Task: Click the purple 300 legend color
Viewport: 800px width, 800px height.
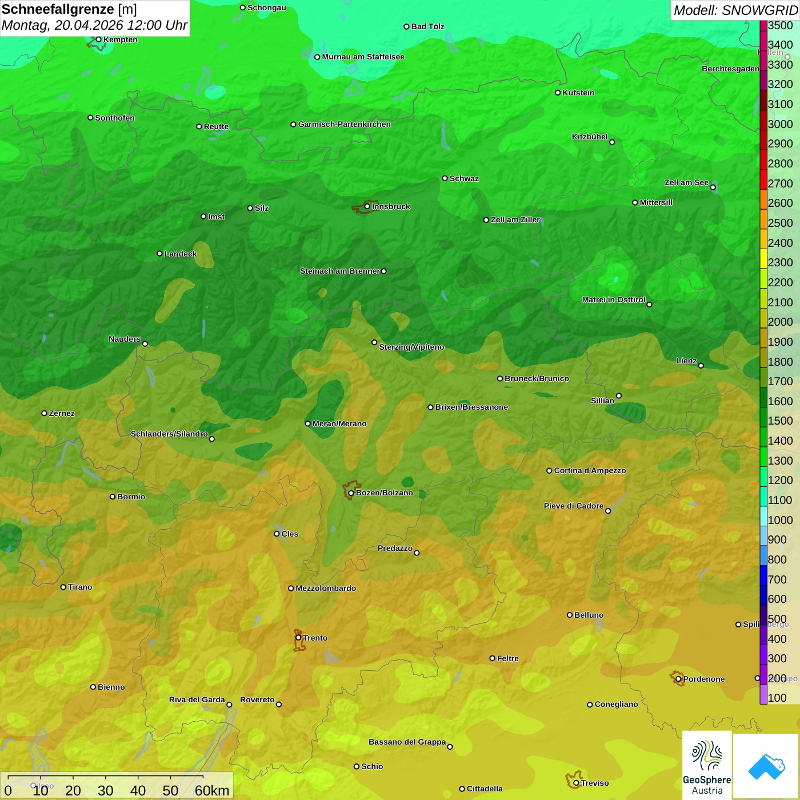Action: pos(763,655)
